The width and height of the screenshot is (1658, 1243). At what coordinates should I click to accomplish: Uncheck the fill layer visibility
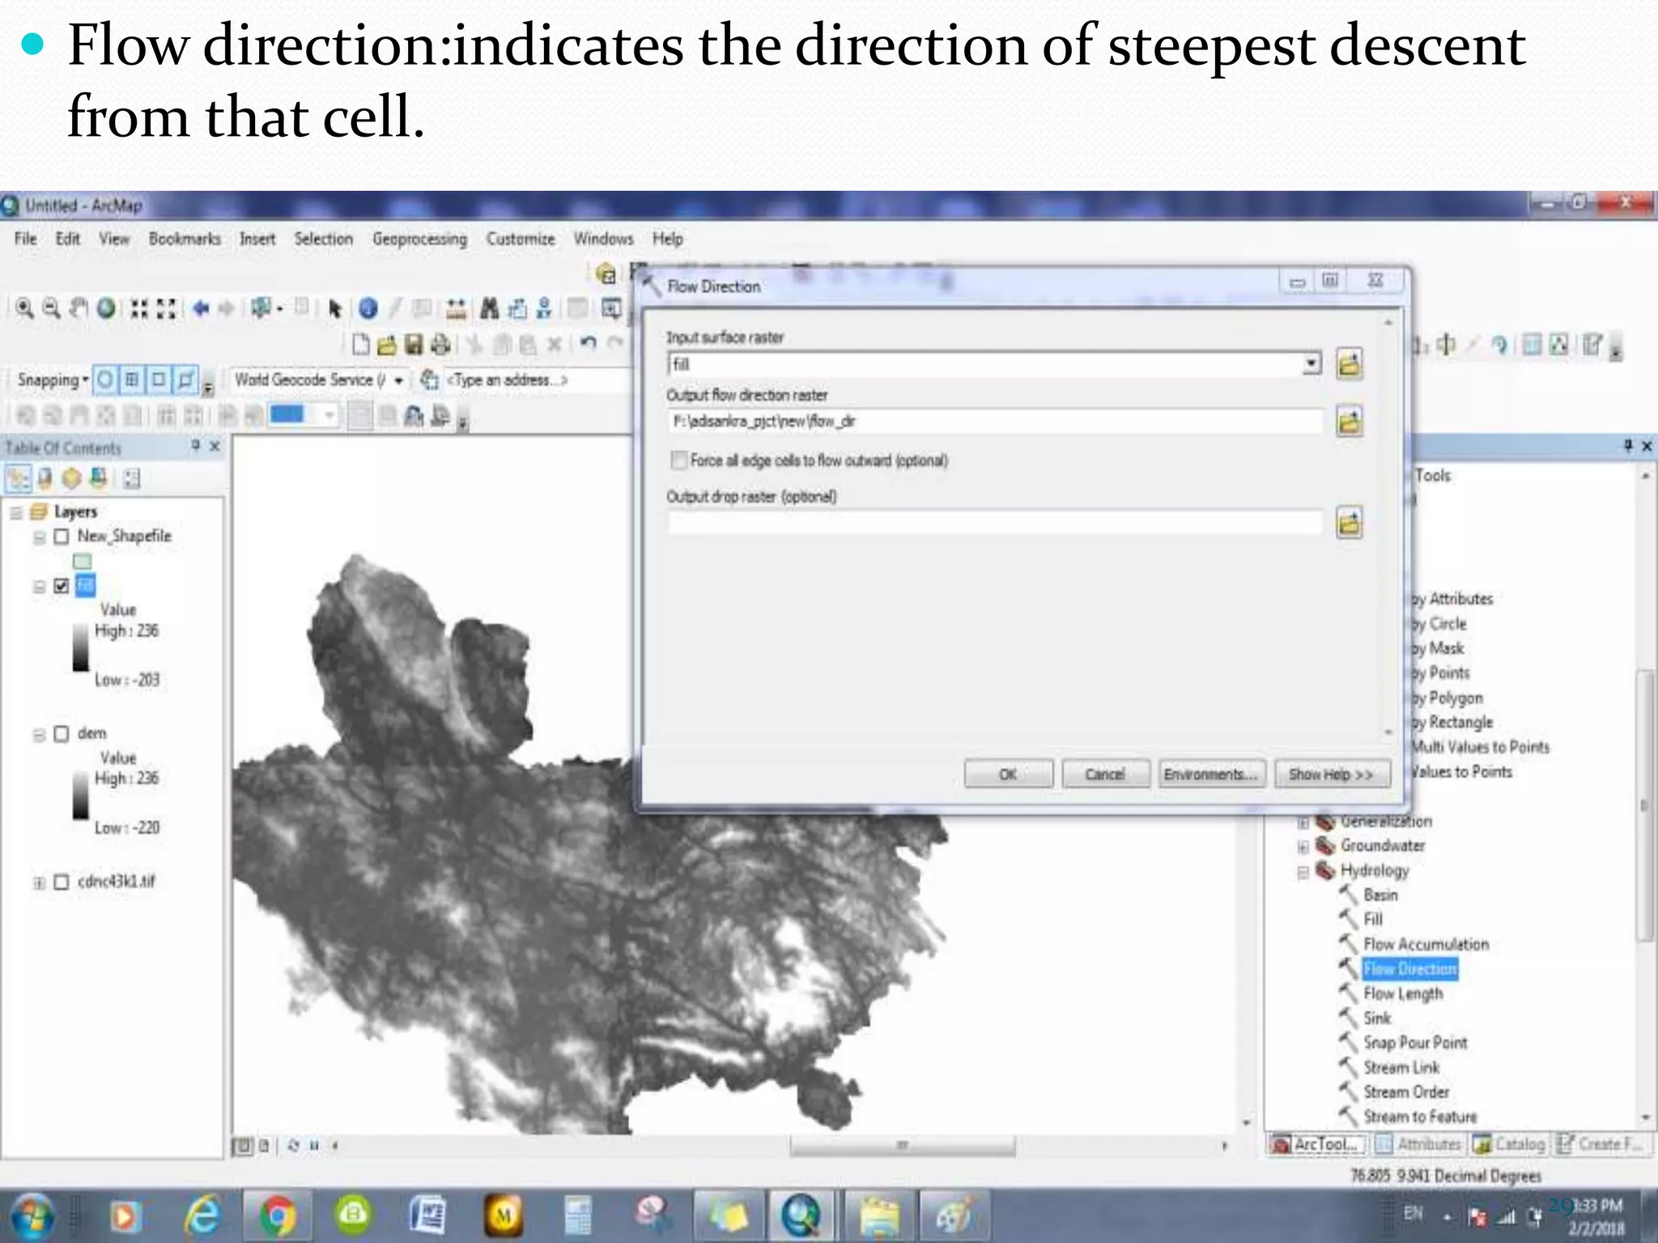click(x=62, y=586)
